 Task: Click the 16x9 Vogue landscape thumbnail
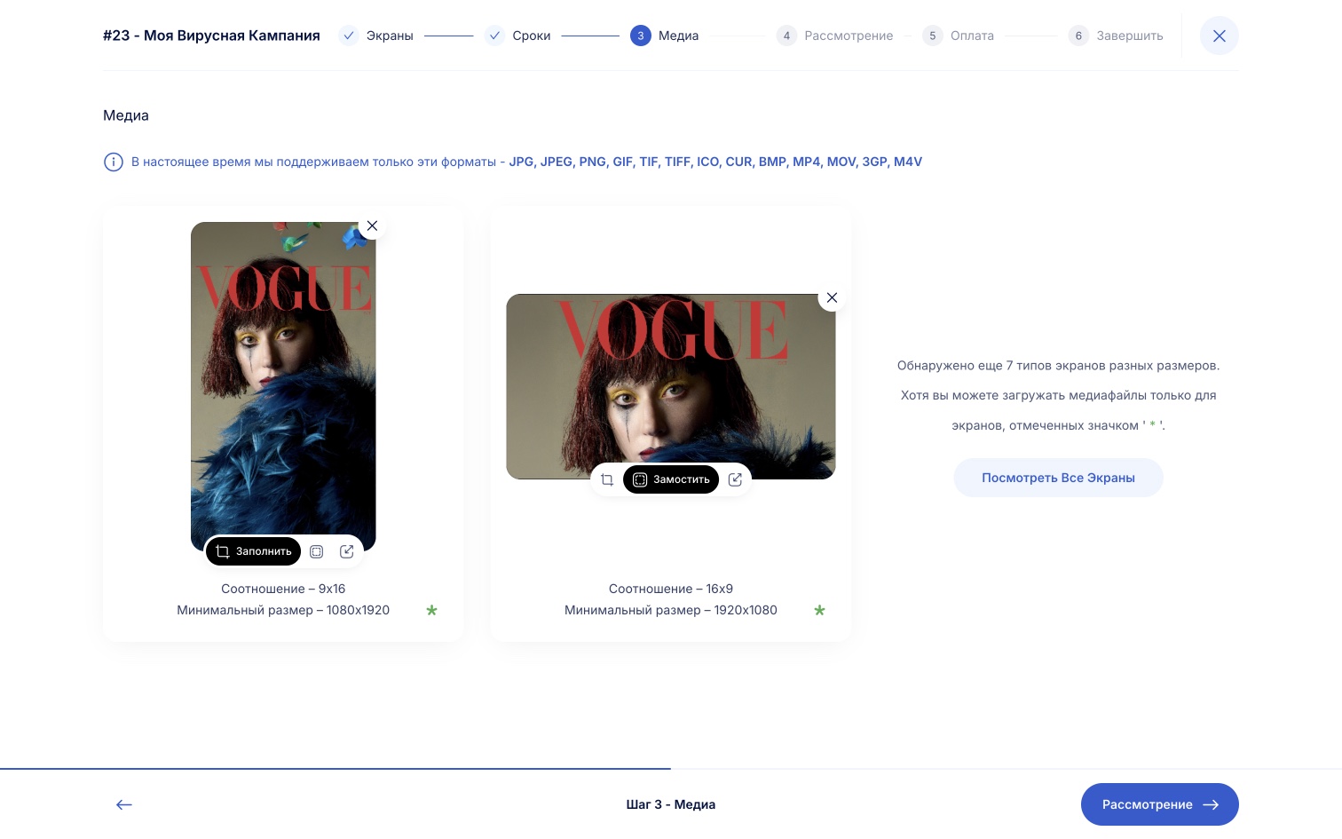coord(671,386)
